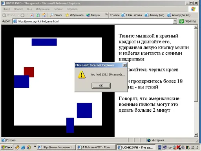The image size is (201, 151).
Task: Click the IE page icon in address bar
Action: (x=15, y=21)
